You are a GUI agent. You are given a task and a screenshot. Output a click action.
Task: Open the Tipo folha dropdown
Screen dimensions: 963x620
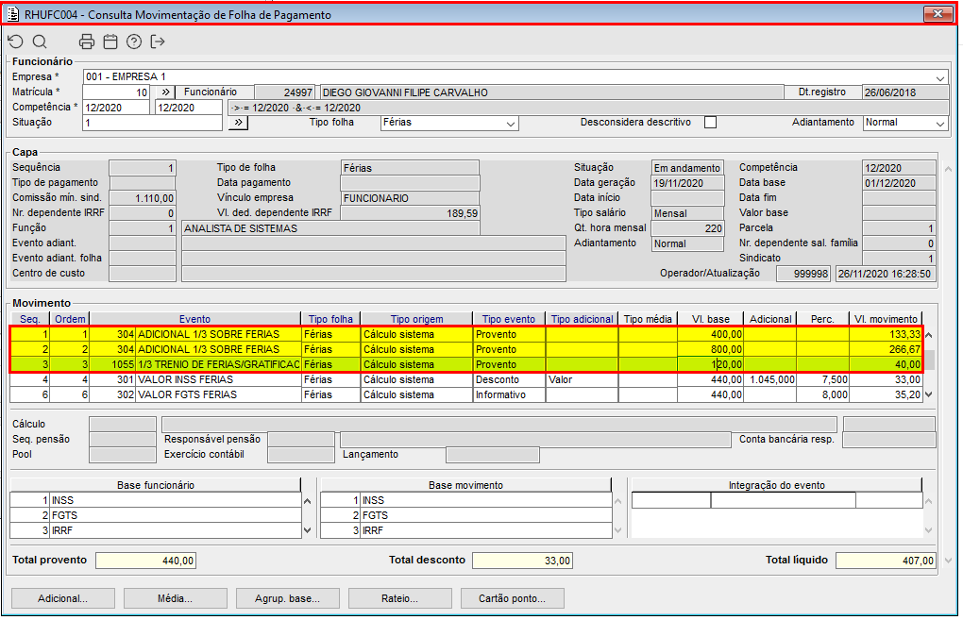511,124
